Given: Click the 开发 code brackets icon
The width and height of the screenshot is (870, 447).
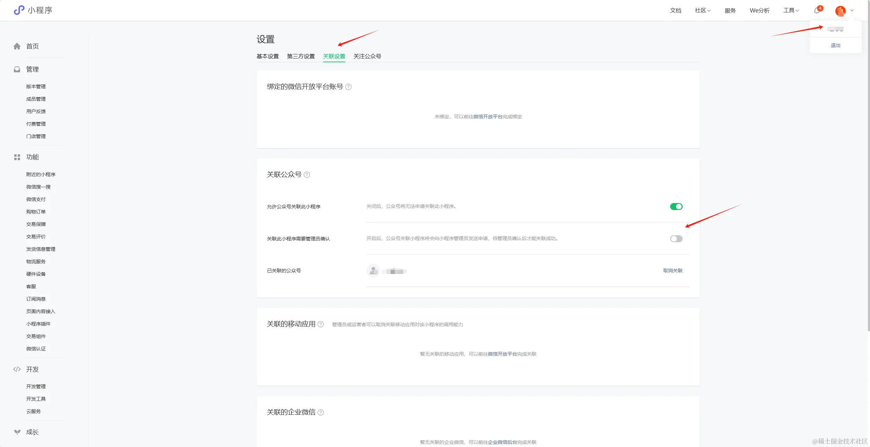Looking at the screenshot, I should coord(17,370).
